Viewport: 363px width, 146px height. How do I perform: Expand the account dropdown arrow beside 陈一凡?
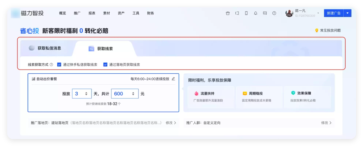click(x=318, y=13)
